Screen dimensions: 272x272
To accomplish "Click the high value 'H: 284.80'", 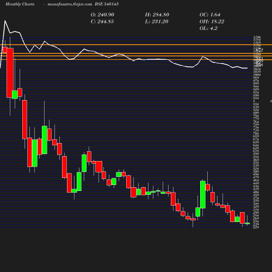I will point(157,15).
